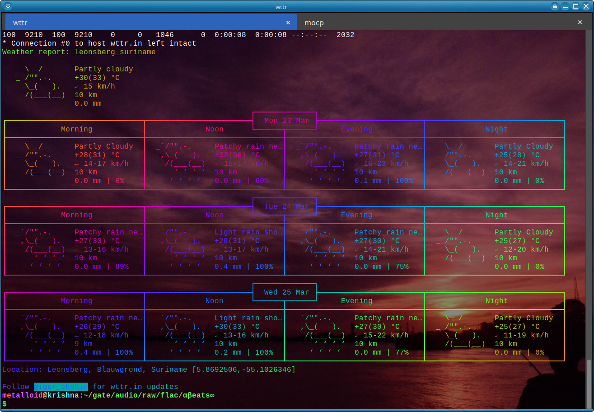Select the wttr tab

(x=136, y=23)
